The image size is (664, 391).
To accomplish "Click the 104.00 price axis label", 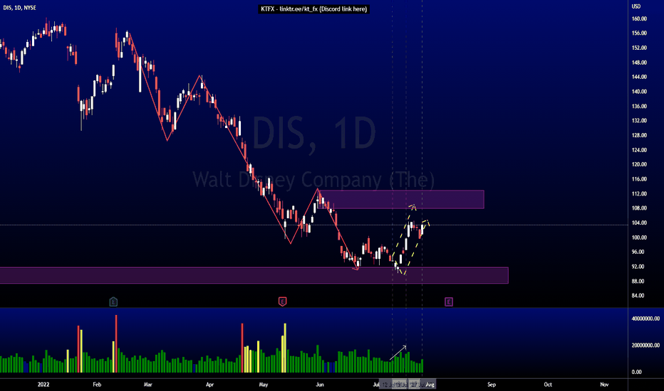I will click(639, 223).
